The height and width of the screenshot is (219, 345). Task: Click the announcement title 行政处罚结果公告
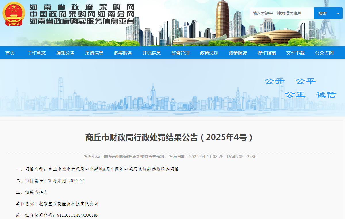point(169,137)
